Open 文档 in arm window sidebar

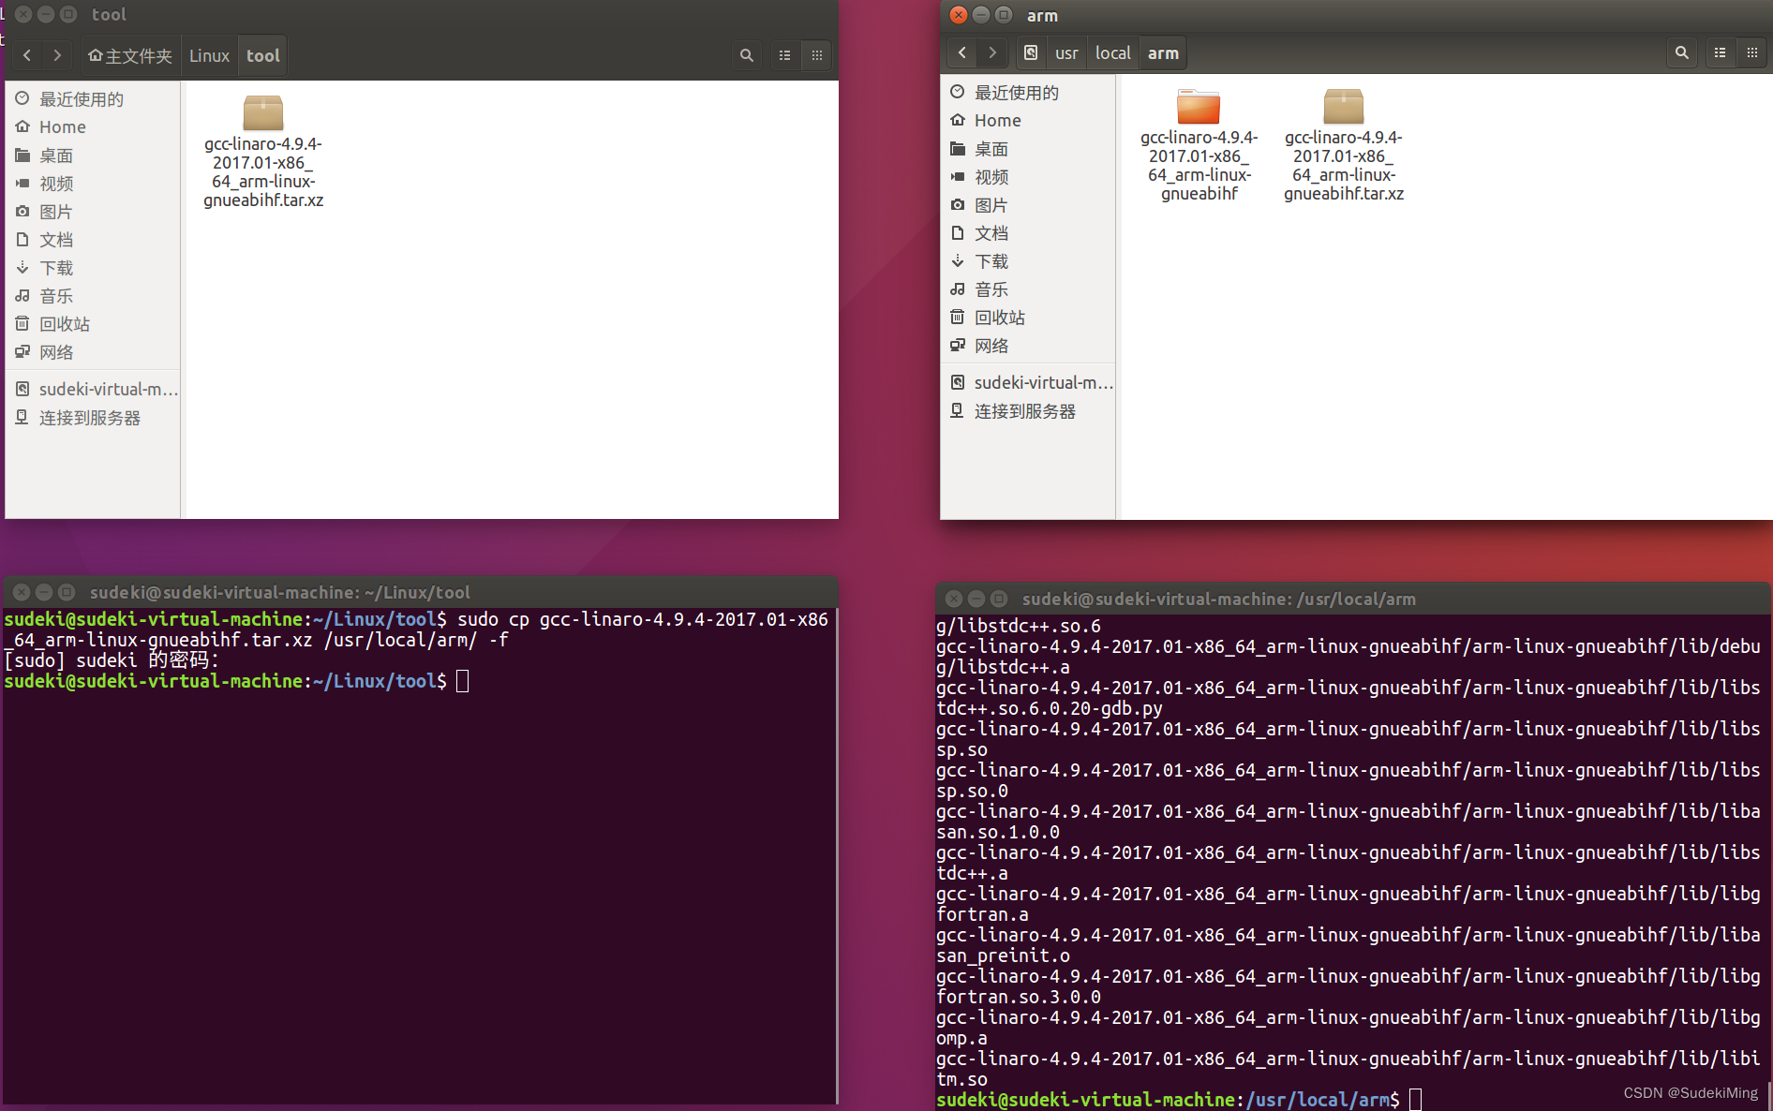[1028, 232]
